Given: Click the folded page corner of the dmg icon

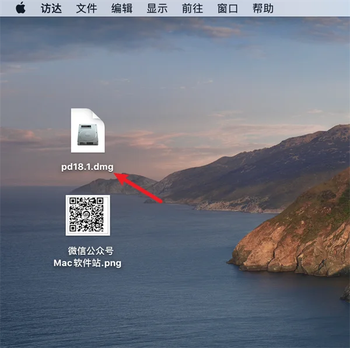Looking at the screenshot, I should click(x=98, y=115).
